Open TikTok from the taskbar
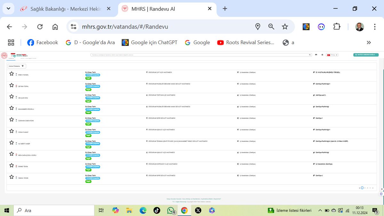 pyautogui.click(x=157, y=210)
